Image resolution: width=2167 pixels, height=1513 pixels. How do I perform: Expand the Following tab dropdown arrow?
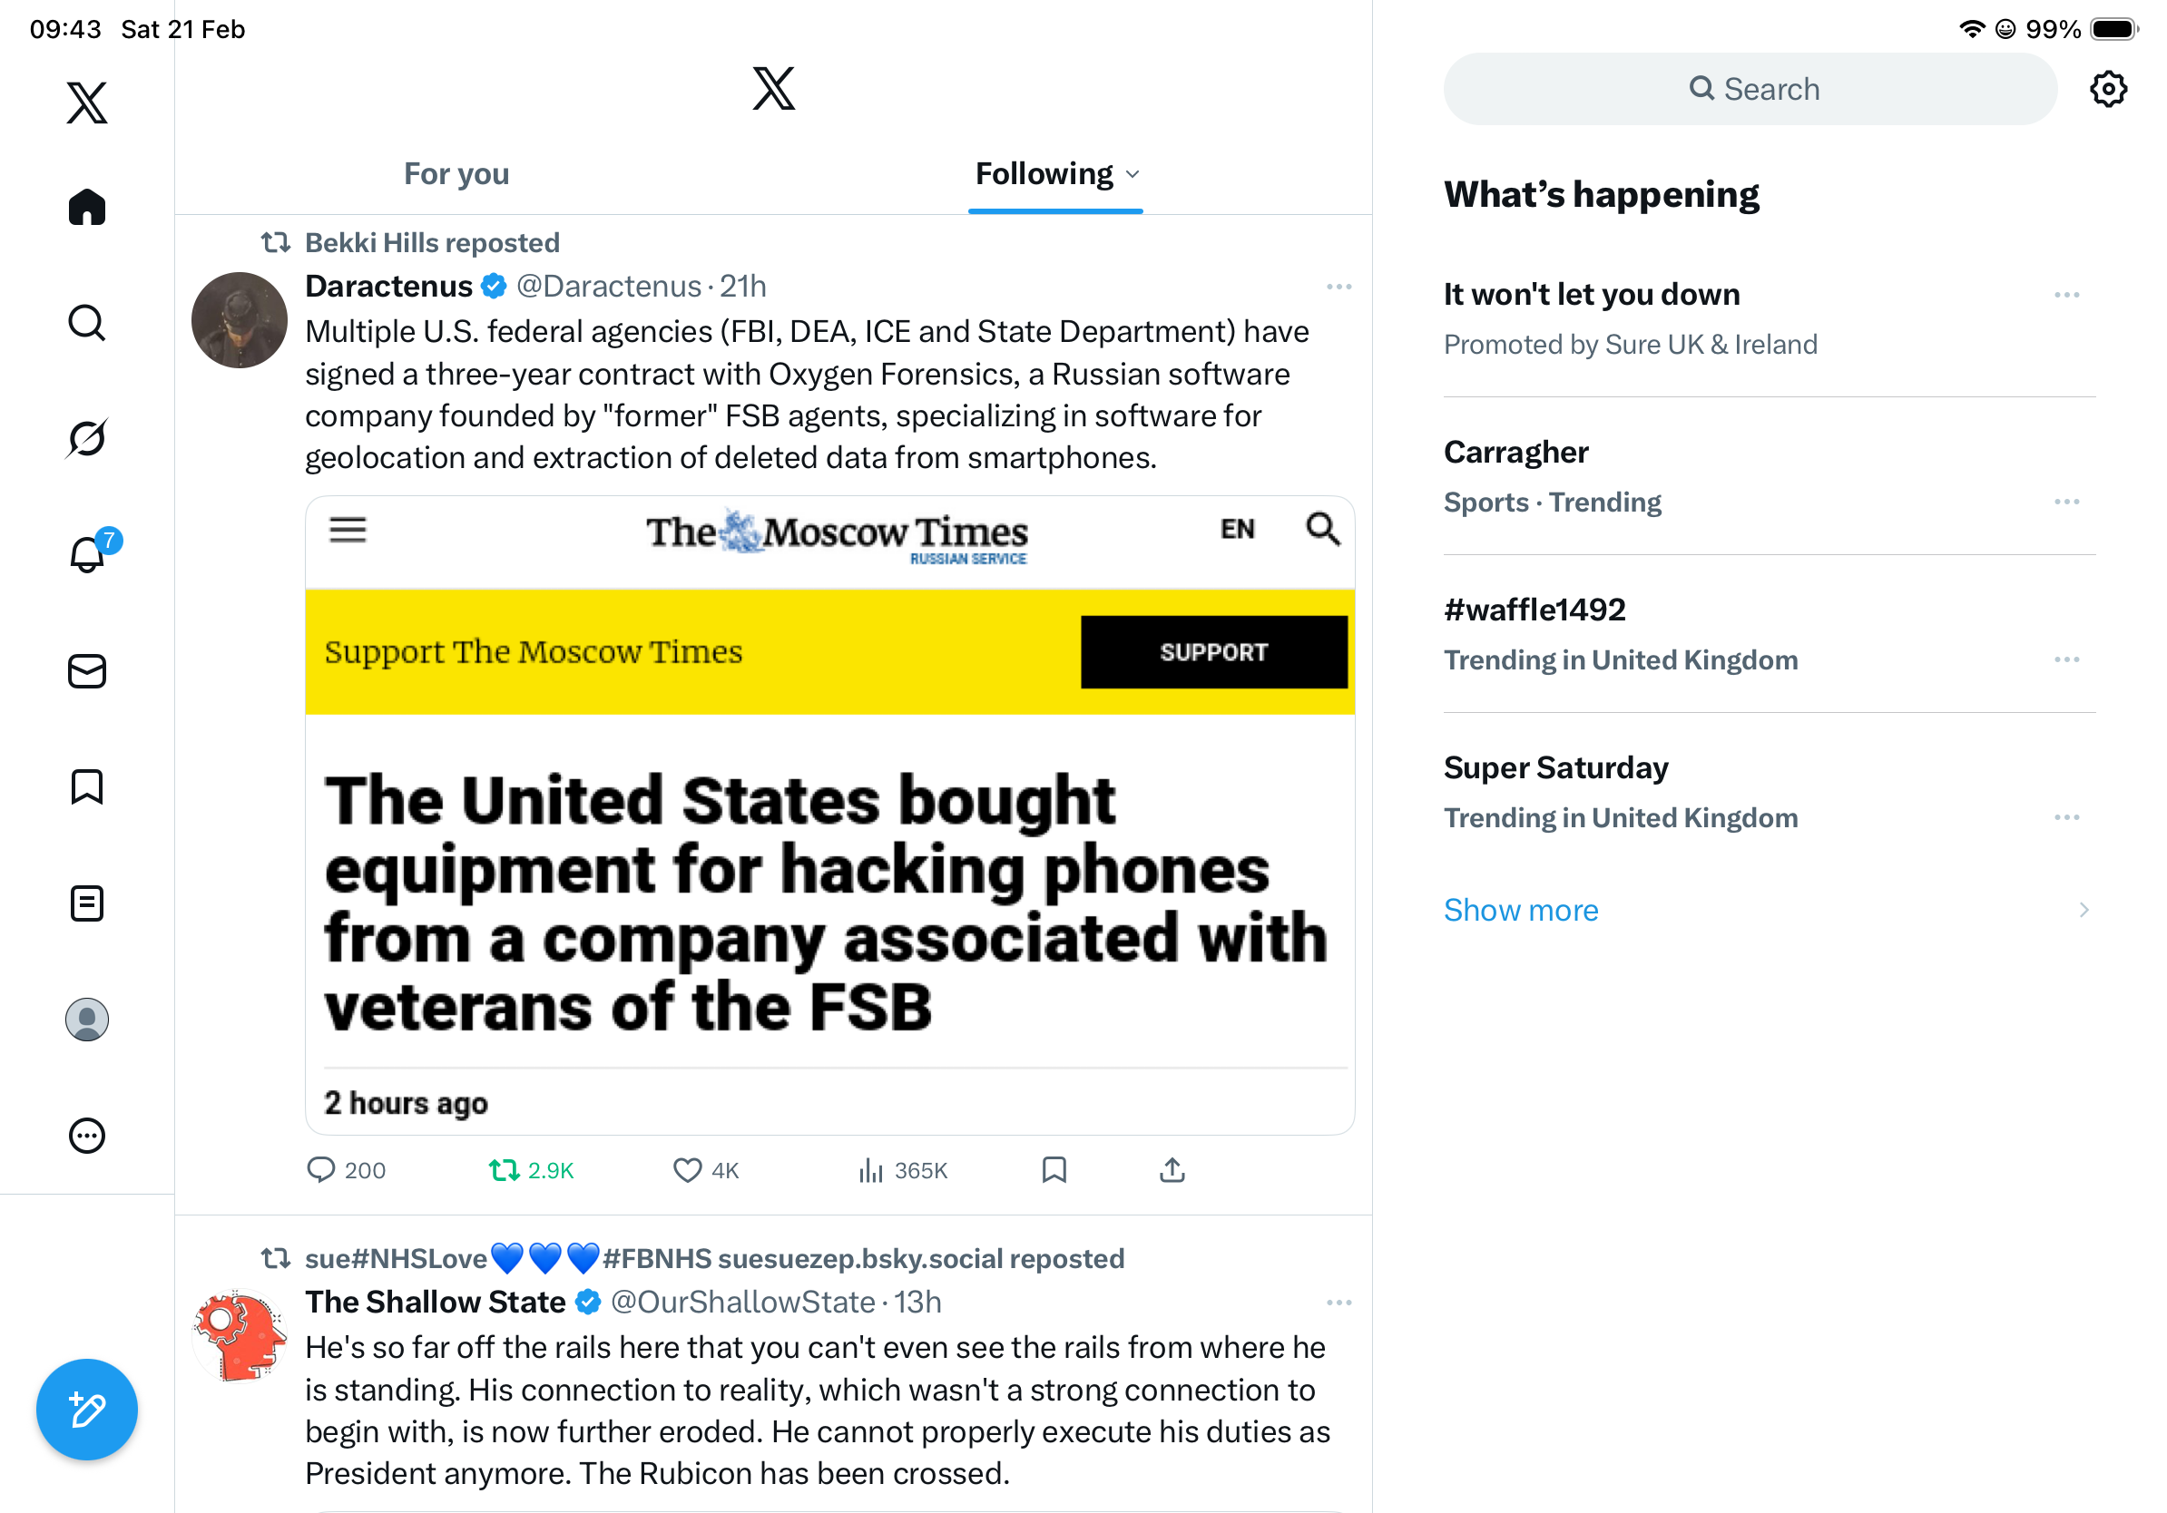tap(1133, 174)
